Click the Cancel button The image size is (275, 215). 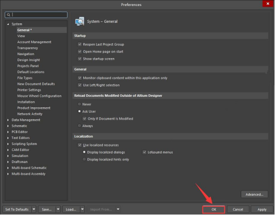(238, 210)
